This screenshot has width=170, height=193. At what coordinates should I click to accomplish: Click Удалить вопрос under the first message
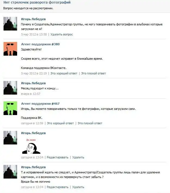click(62, 34)
